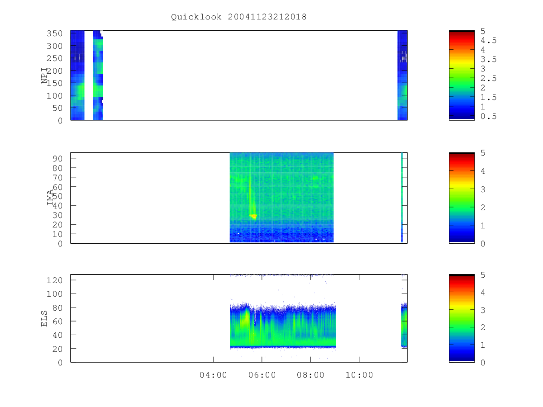Click the 08:00 time tick label

[310, 375]
